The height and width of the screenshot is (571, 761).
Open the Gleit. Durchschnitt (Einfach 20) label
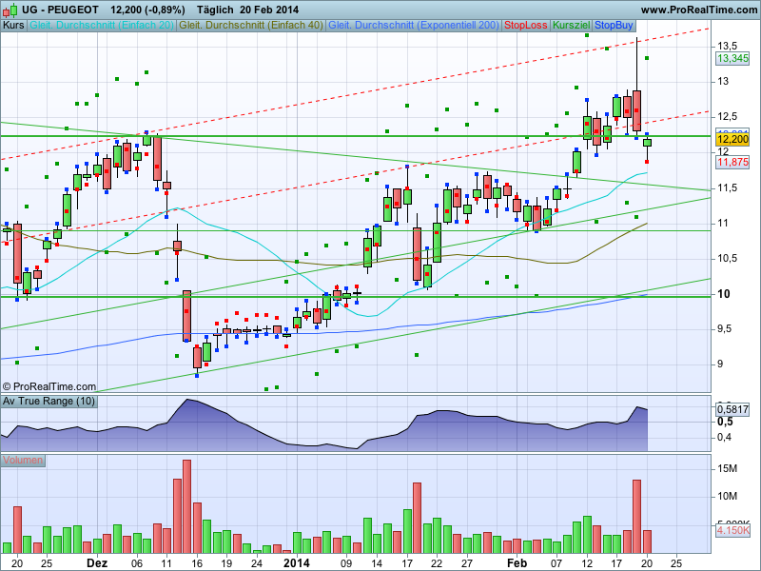(x=102, y=26)
